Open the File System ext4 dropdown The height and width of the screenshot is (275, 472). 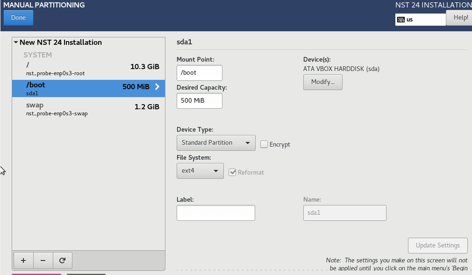[x=200, y=171]
